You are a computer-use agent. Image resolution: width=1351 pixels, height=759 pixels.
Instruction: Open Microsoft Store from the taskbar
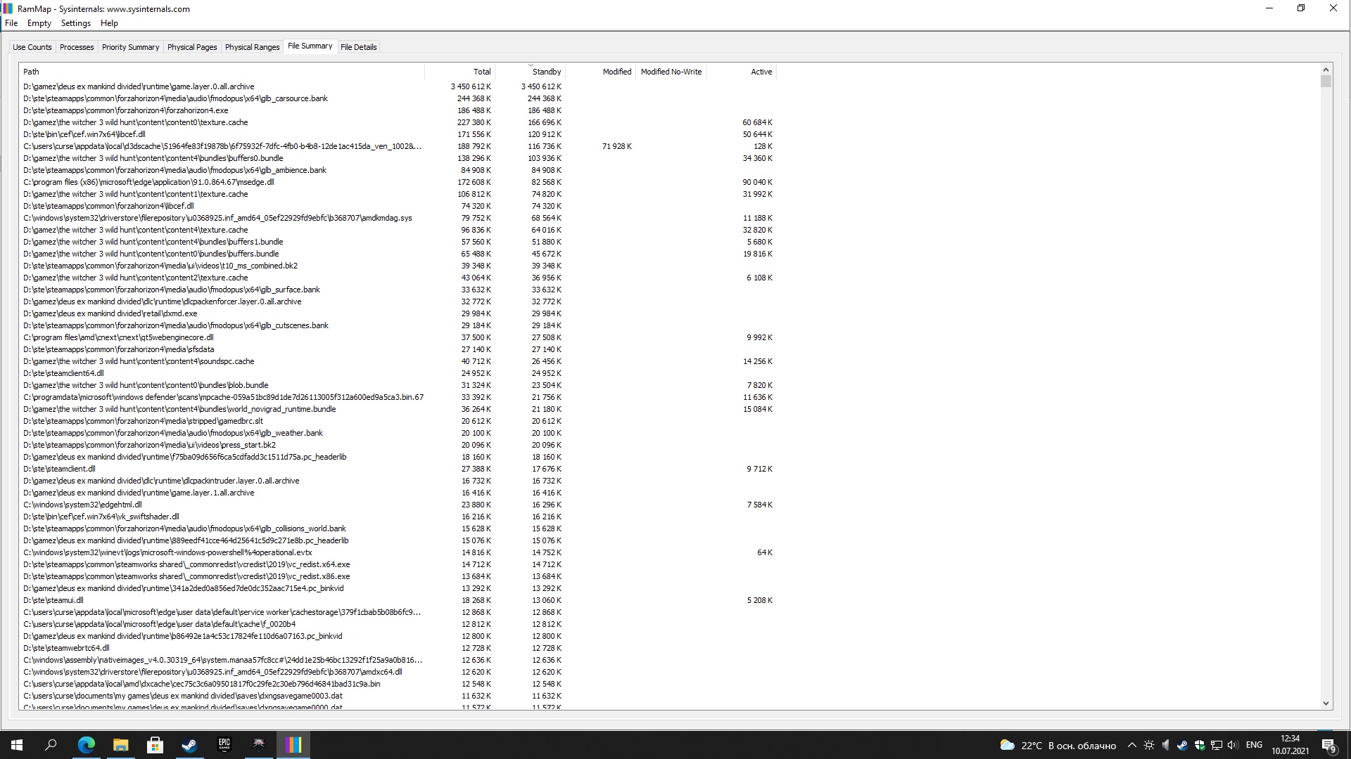(x=155, y=745)
